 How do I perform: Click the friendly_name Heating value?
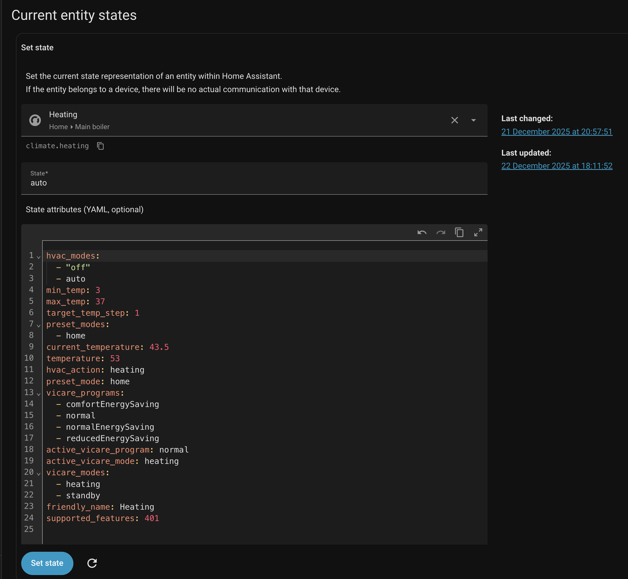(x=137, y=507)
